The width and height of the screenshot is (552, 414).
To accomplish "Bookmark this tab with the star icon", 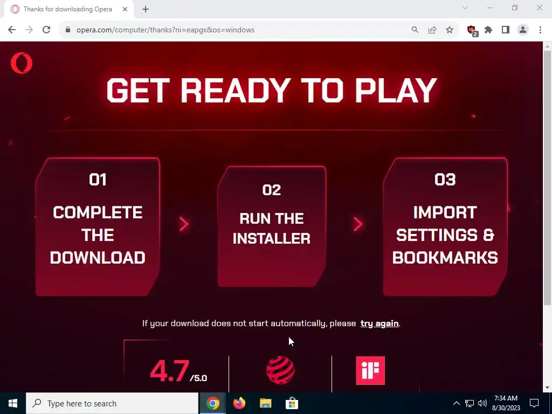I will tap(450, 30).
